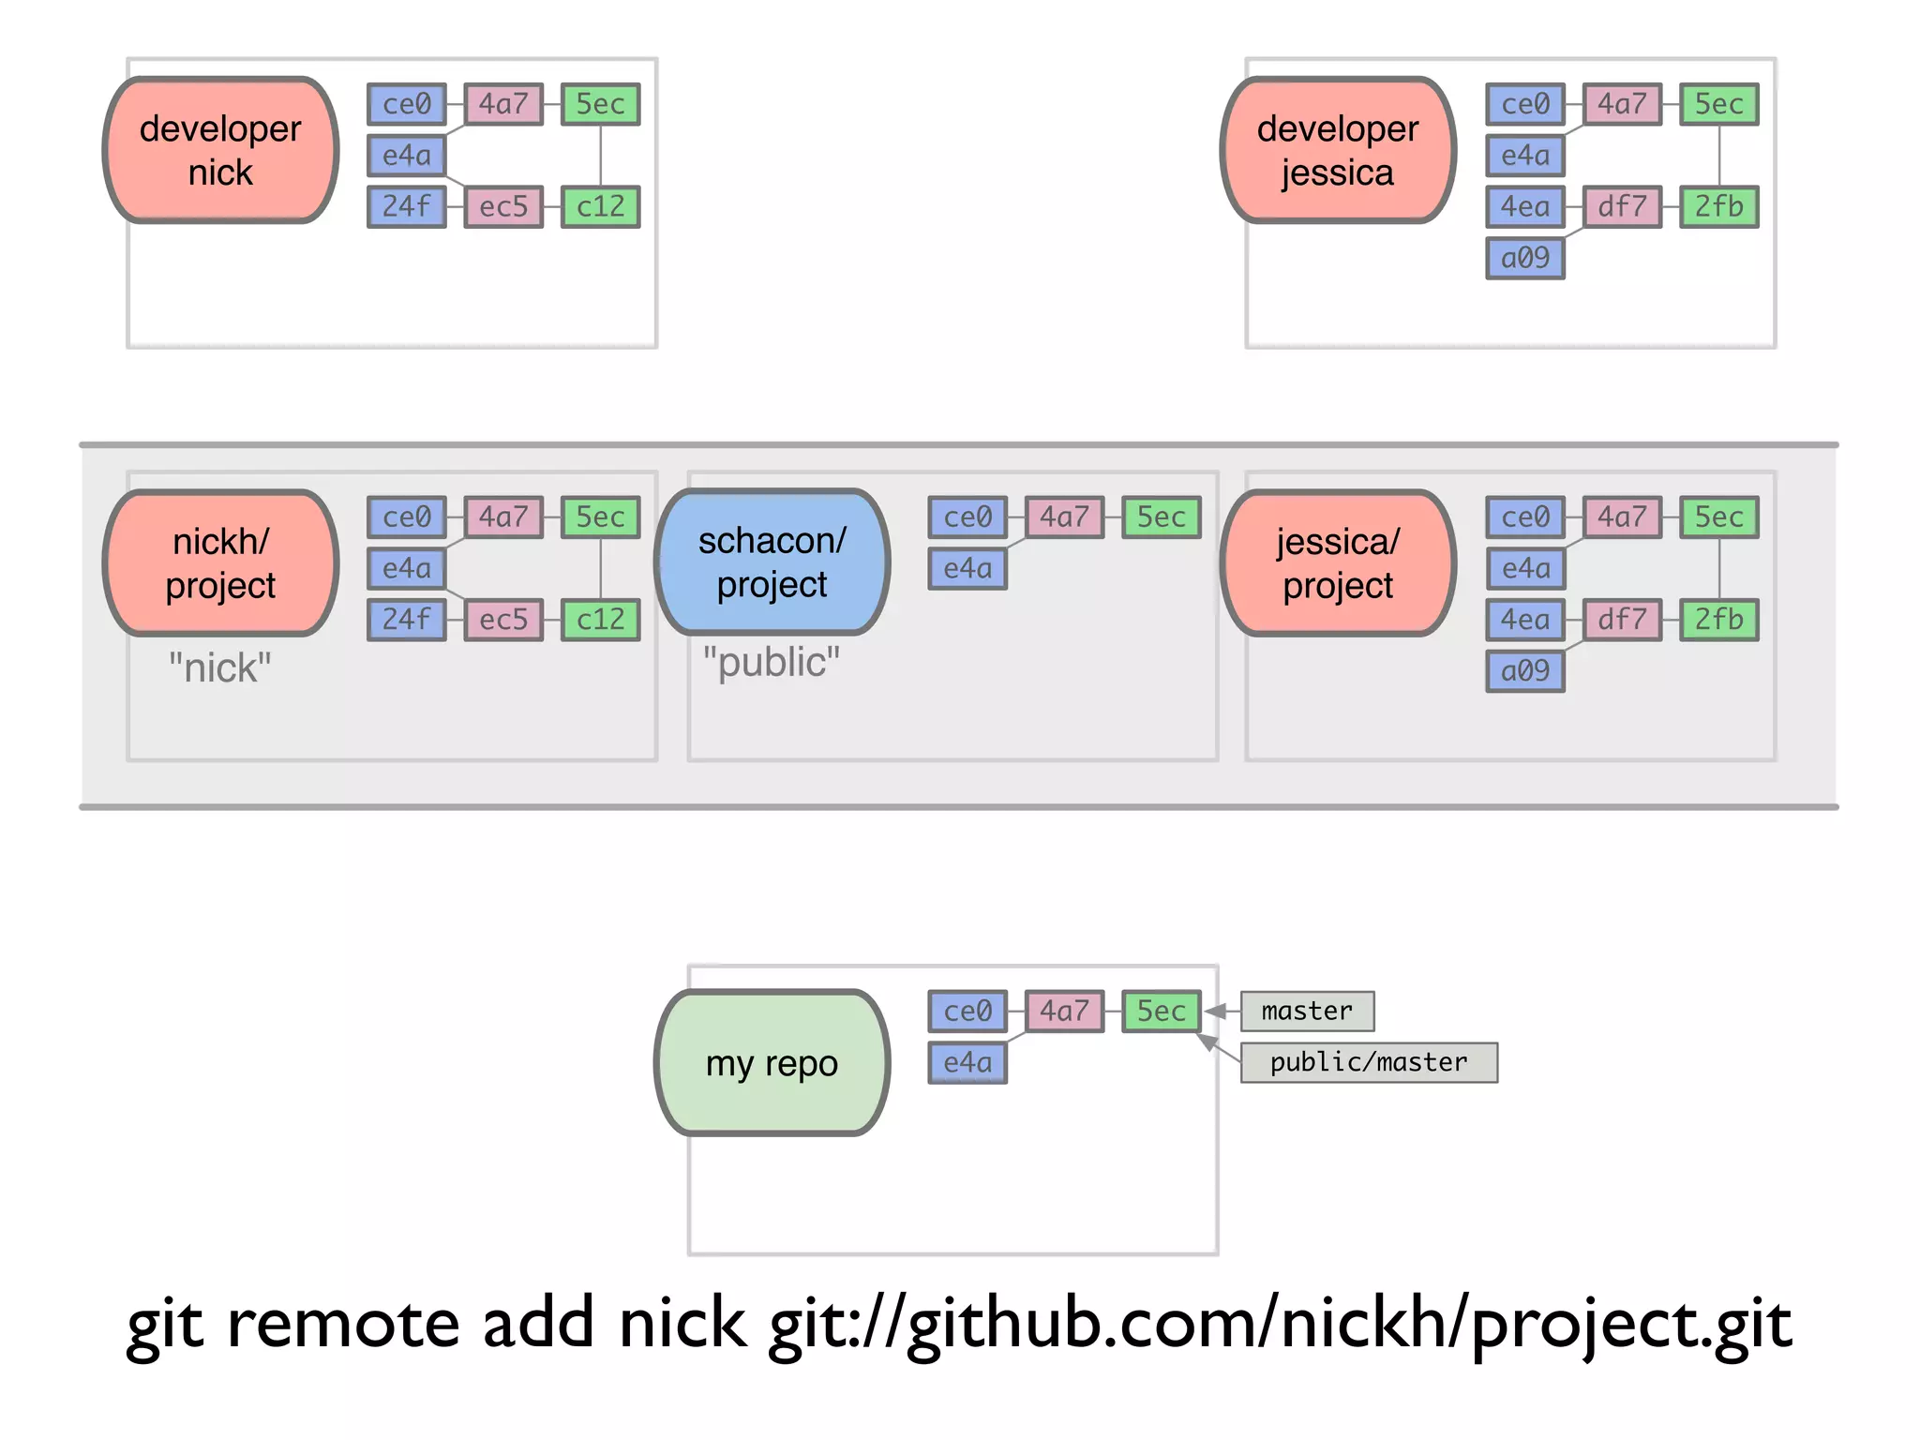Image resolution: width=1920 pixels, height=1440 pixels.
Task: Pick ec5 commit in nickh/project box
Action: click(503, 620)
